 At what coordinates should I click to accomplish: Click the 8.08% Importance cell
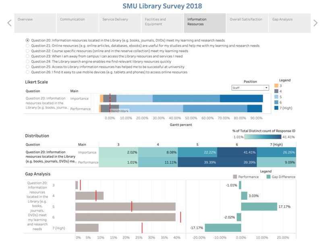pos(158,152)
